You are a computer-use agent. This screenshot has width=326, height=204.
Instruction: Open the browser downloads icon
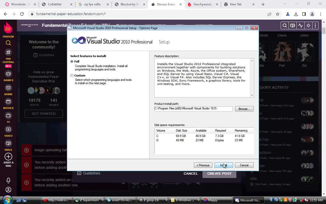296,14
